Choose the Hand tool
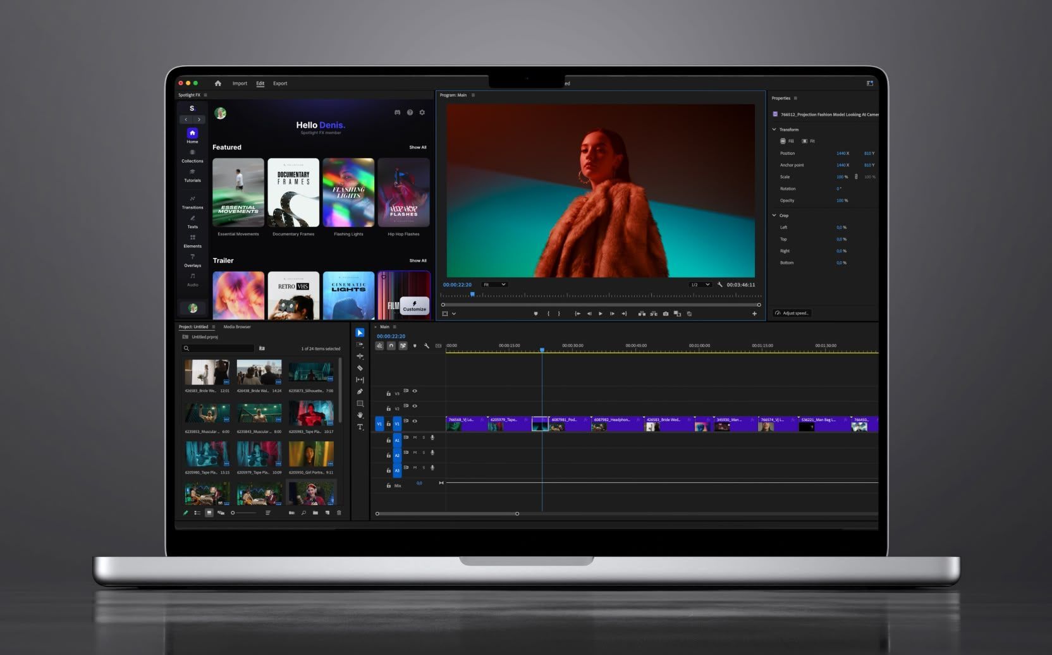This screenshot has width=1052, height=655. click(x=360, y=415)
